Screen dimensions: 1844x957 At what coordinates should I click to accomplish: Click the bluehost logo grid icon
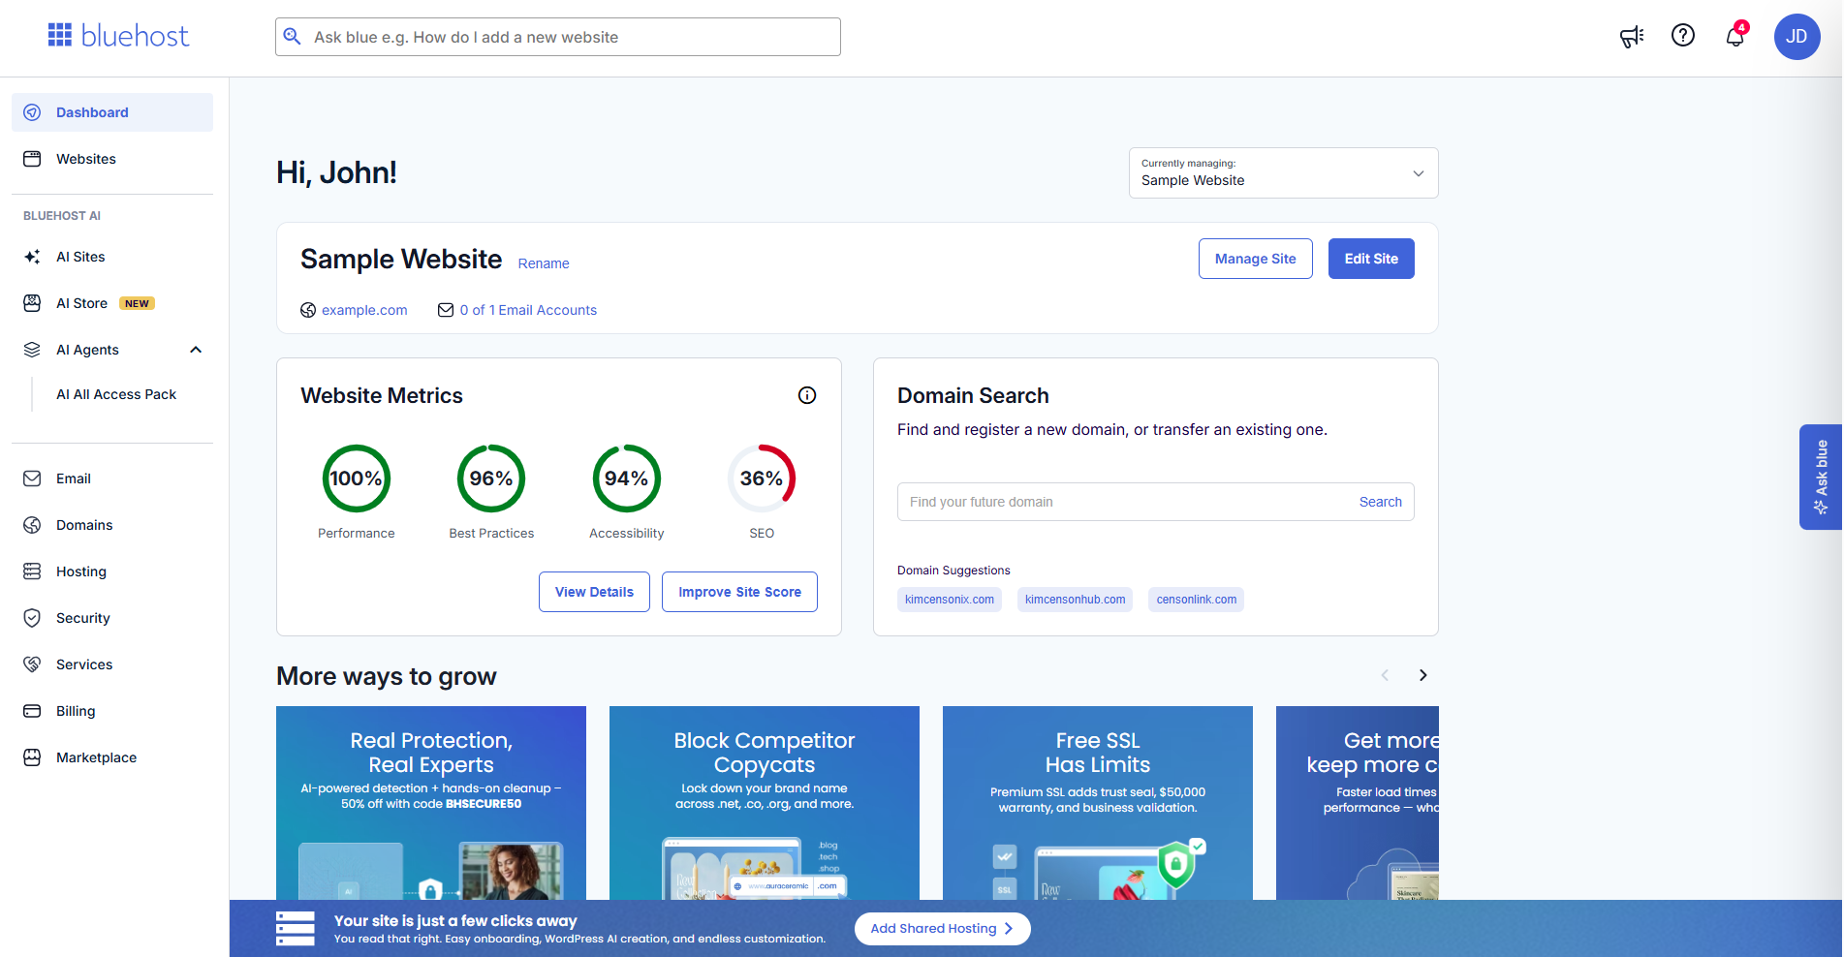click(x=60, y=36)
